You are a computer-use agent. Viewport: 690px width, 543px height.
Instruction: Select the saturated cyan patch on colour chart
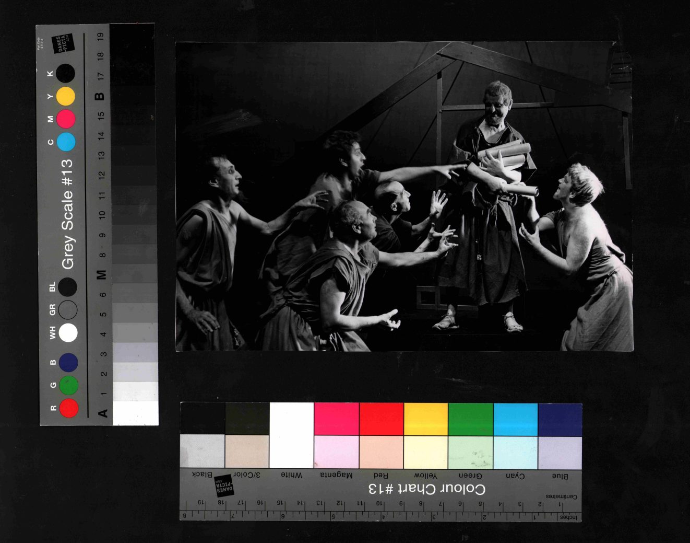click(515, 419)
